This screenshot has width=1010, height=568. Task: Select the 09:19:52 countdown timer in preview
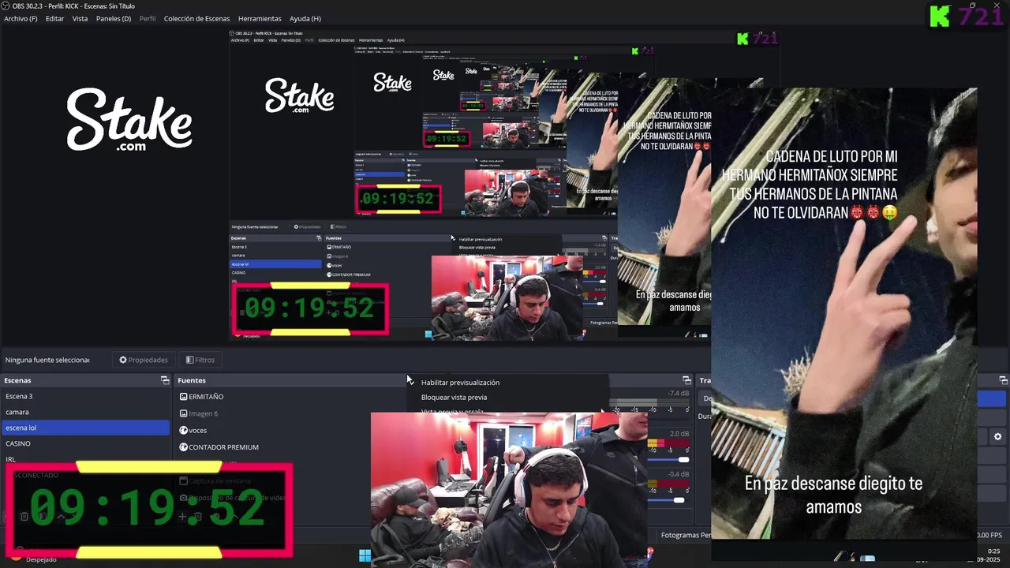(x=149, y=510)
